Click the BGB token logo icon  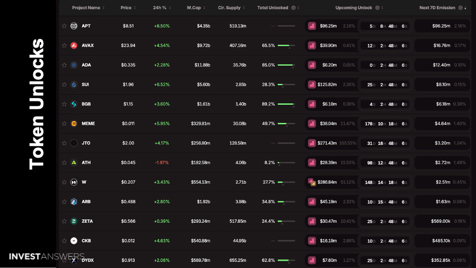pyautogui.click(x=74, y=104)
